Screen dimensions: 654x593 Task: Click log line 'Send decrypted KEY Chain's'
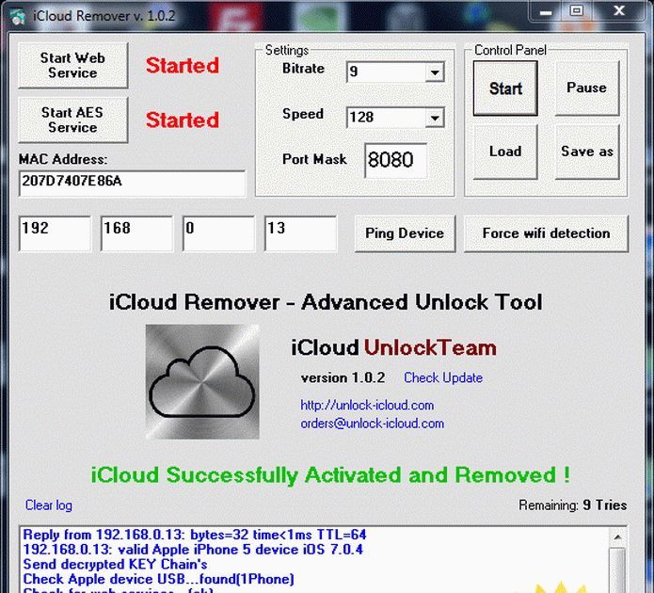pos(115,564)
